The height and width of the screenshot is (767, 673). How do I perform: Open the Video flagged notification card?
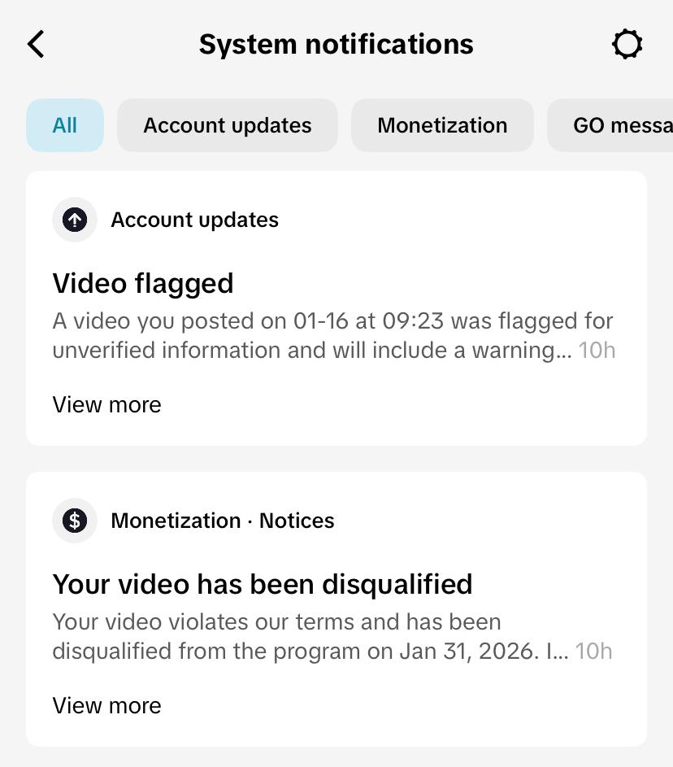coord(336,308)
